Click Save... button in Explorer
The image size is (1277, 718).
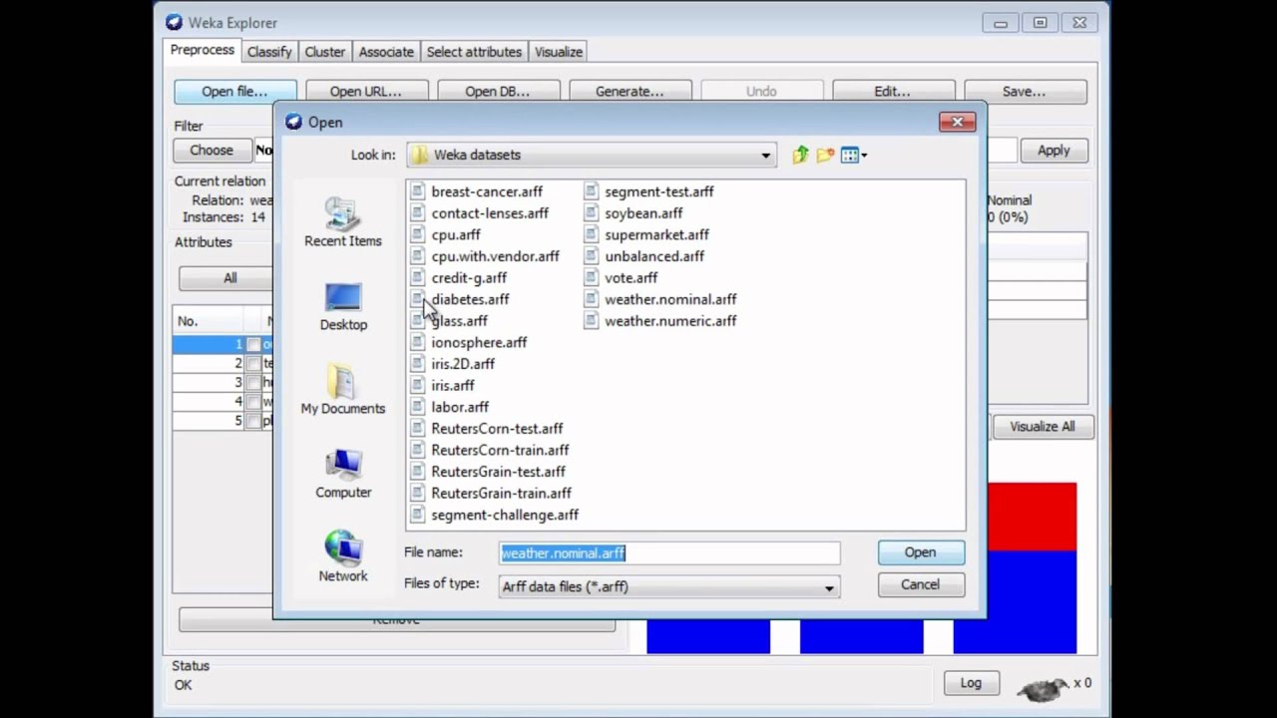(x=1025, y=91)
